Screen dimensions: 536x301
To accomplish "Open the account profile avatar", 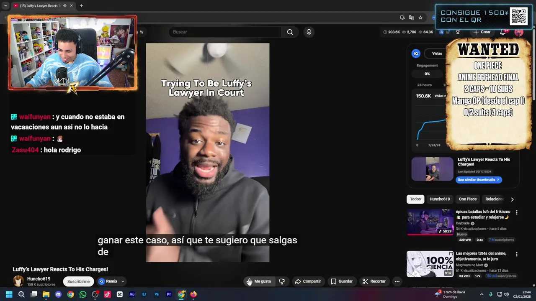I will [519, 32].
